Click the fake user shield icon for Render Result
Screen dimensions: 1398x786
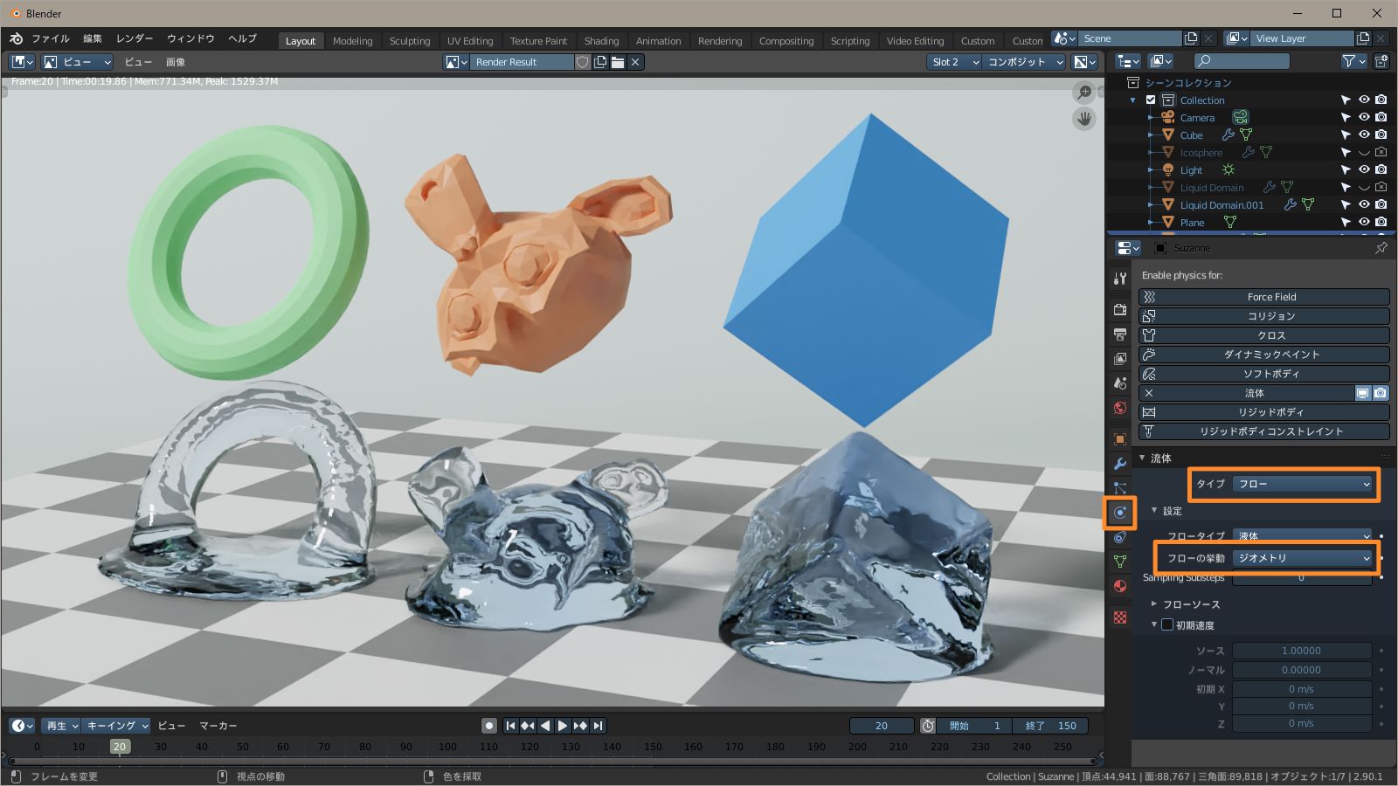coord(583,62)
